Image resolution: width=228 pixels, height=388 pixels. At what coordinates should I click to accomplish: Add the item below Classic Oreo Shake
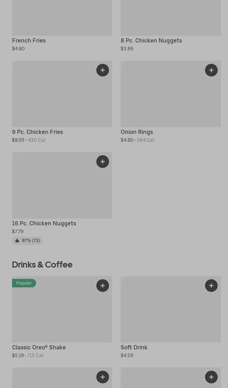tap(103, 377)
